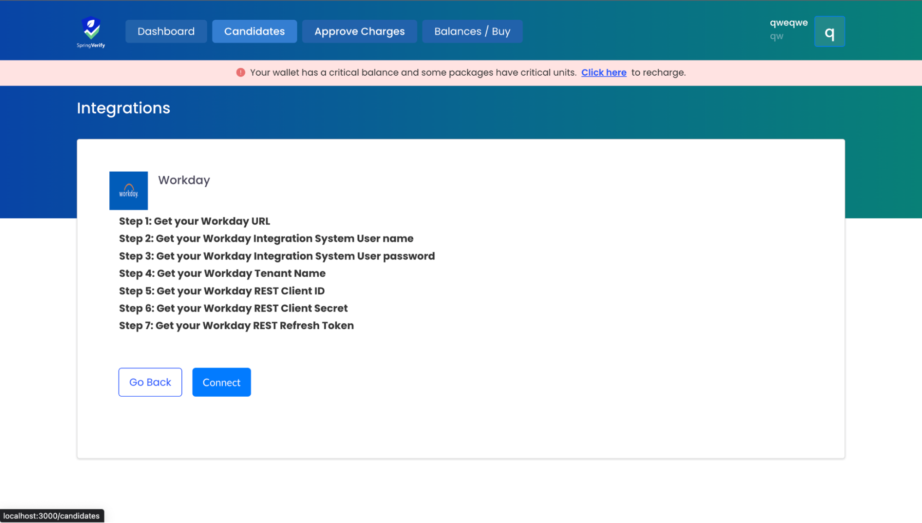This screenshot has height=523, width=922.
Task: Go to Approve Charges page
Action: click(x=359, y=31)
